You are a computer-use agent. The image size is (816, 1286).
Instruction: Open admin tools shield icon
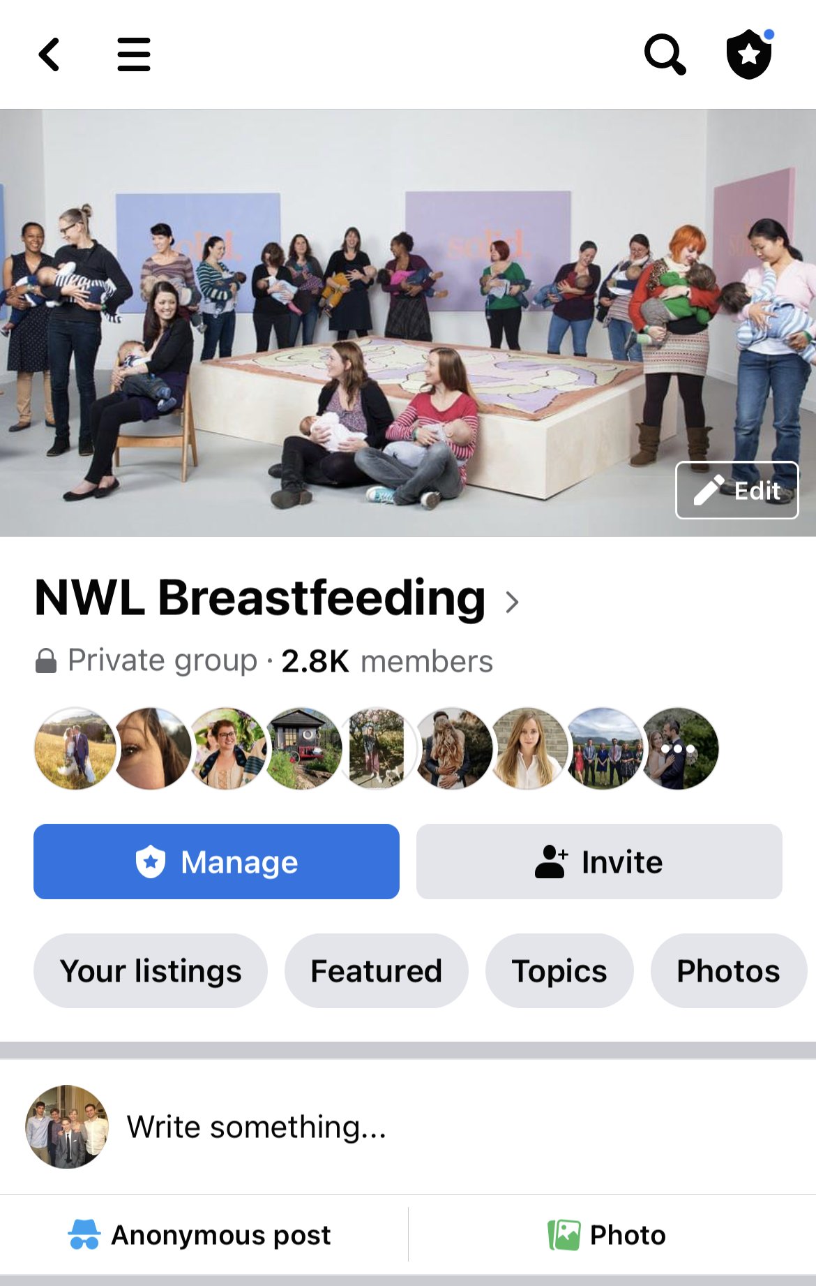pyautogui.click(x=750, y=54)
